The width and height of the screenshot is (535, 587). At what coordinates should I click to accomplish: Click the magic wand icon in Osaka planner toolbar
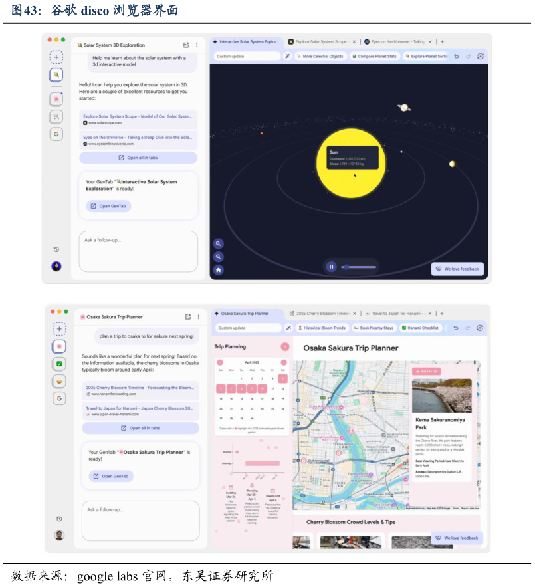click(x=289, y=328)
